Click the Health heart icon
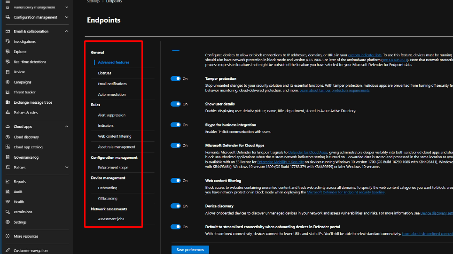Image resolution: width=453 pixels, height=254 pixels. (8, 201)
